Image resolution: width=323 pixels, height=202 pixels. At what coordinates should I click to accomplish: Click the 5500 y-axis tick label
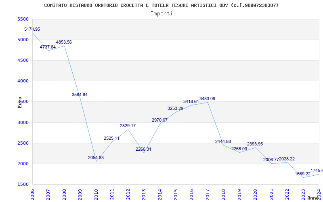pos(23,19)
